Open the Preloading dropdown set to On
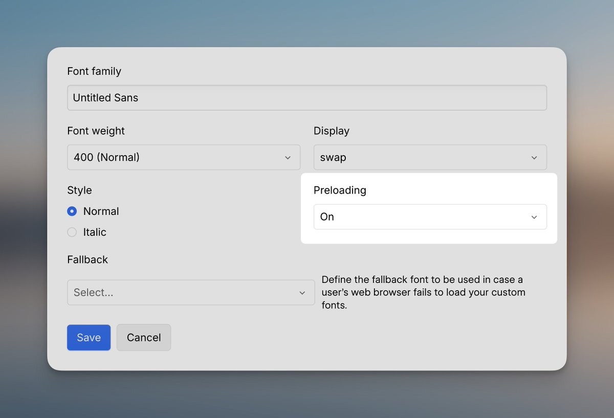This screenshot has width=614, height=418. (430, 217)
